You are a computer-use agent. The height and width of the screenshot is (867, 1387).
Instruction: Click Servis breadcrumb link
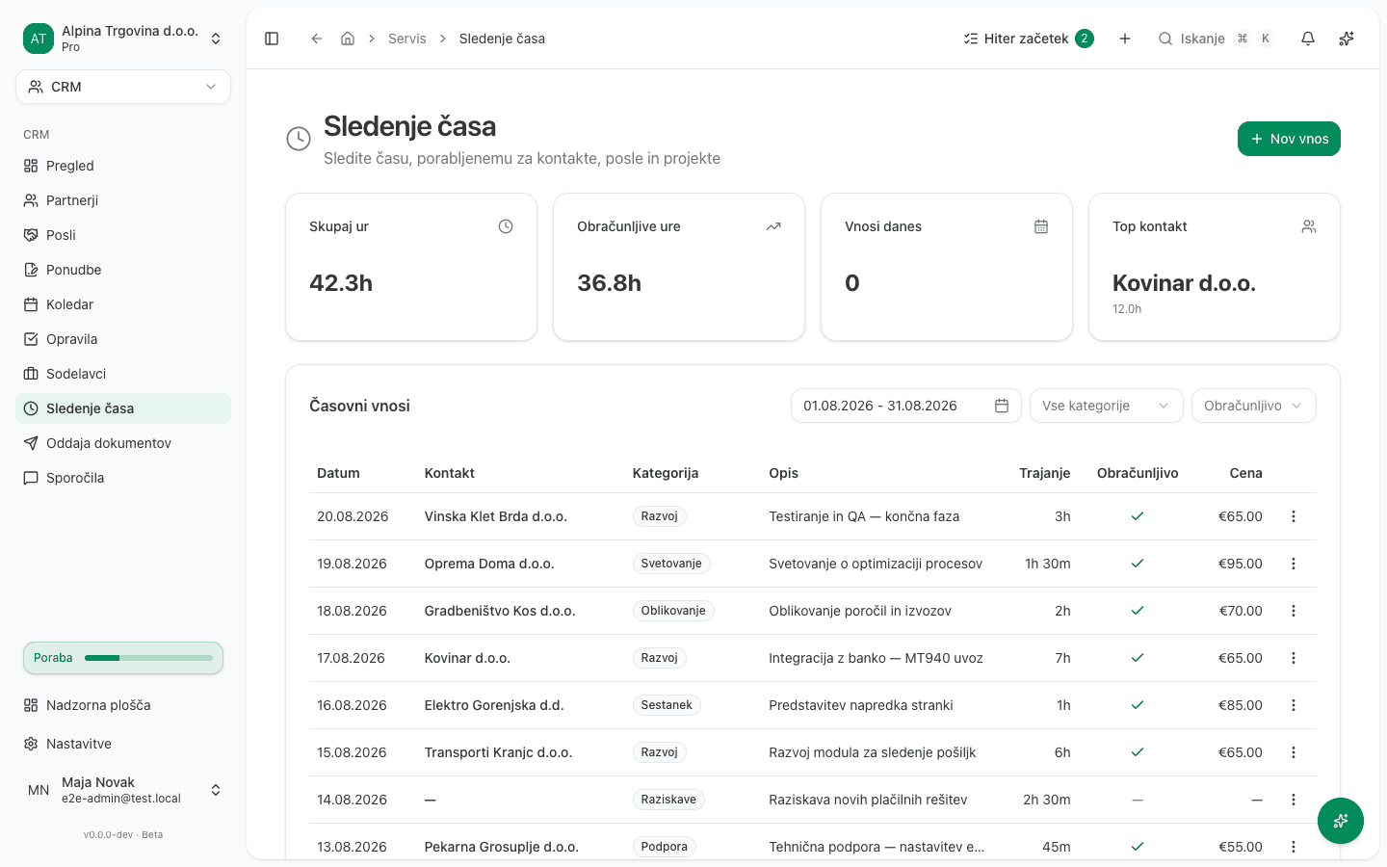tap(407, 39)
